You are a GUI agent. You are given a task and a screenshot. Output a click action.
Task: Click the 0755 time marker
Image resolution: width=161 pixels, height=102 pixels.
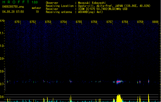coord(79,22)
